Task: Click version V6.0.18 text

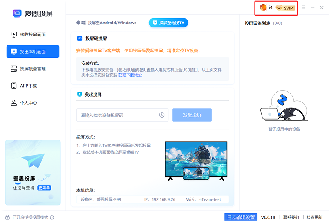Action: click(268, 217)
